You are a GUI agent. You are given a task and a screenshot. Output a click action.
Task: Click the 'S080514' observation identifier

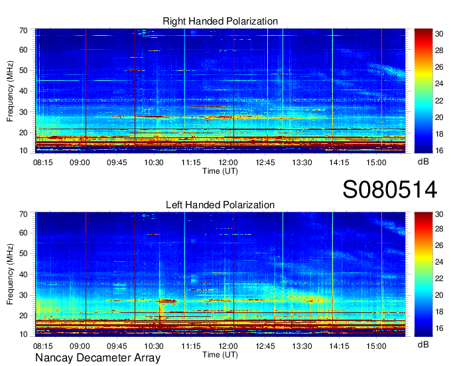[390, 190]
